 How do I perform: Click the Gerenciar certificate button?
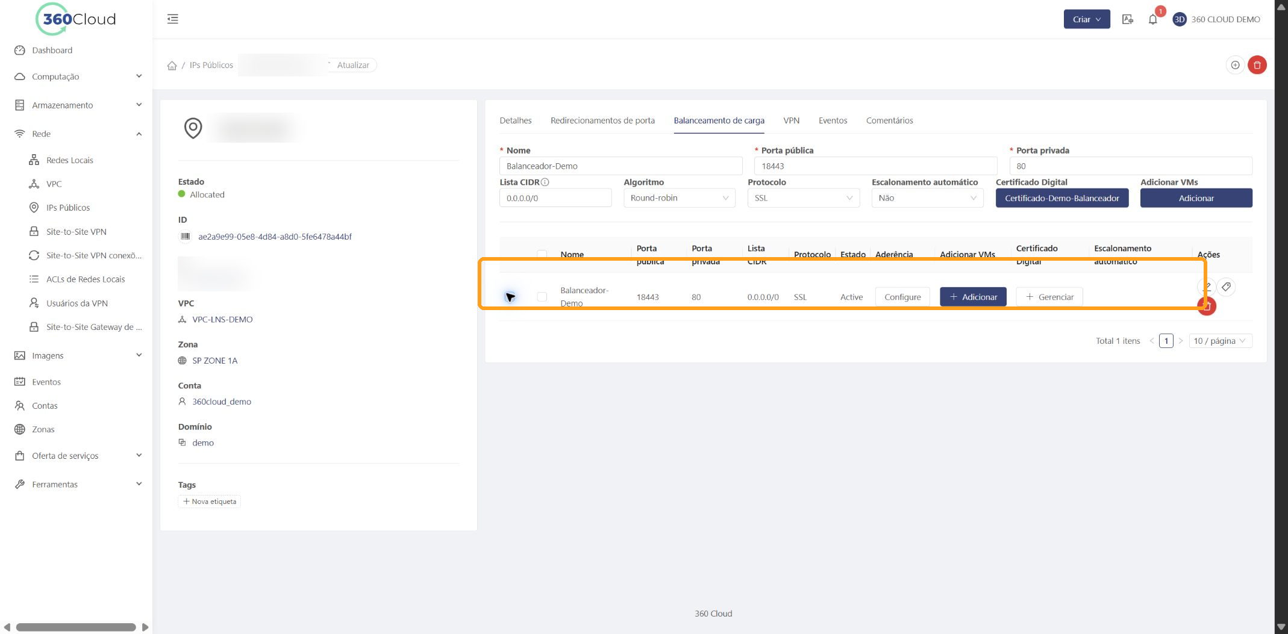point(1049,297)
